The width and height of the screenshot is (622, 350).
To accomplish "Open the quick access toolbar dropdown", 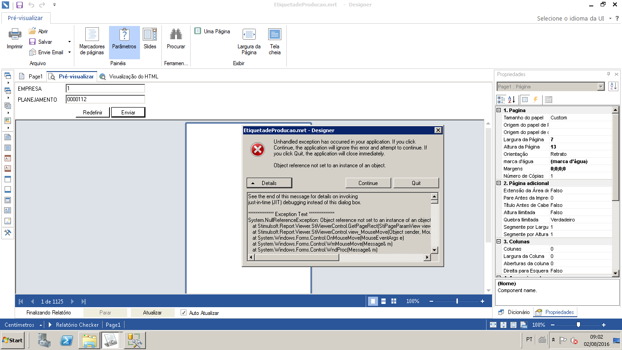I will coord(54,5).
